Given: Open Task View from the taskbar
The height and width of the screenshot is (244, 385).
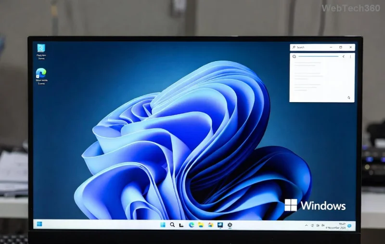Looking at the screenshot, I should coord(181,225).
